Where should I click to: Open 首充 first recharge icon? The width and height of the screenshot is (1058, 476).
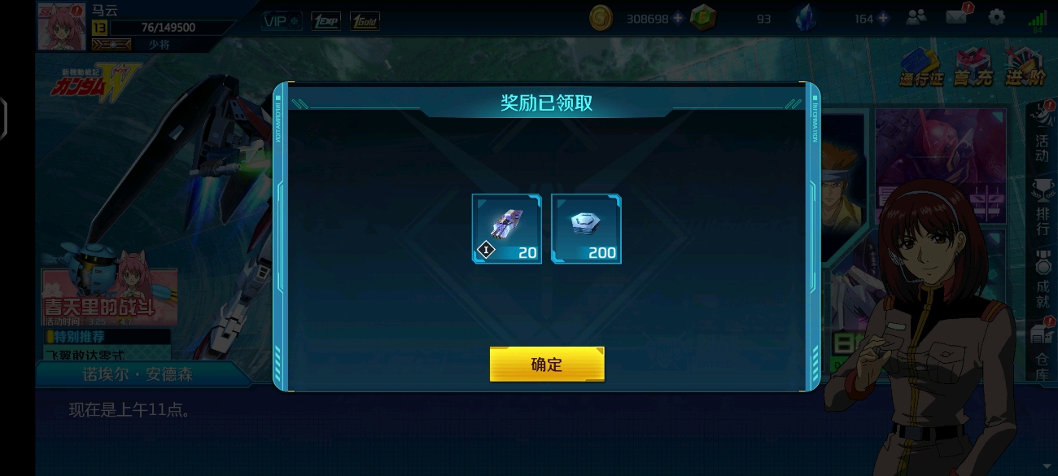(973, 68)
